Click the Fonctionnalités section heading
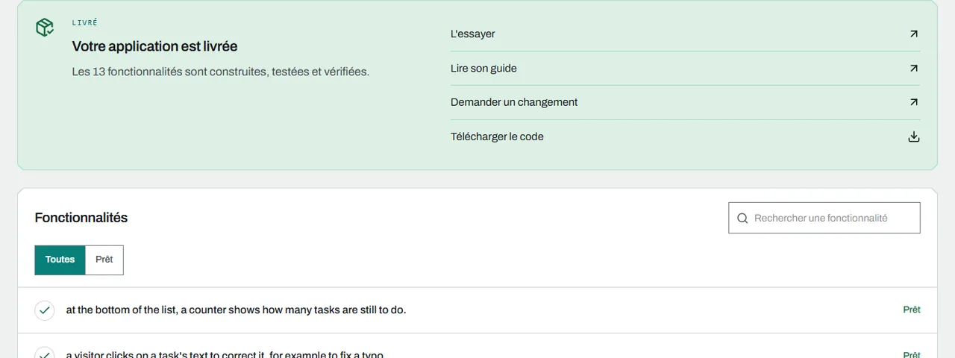The image size is (955, 358). (x=81, y=218)
